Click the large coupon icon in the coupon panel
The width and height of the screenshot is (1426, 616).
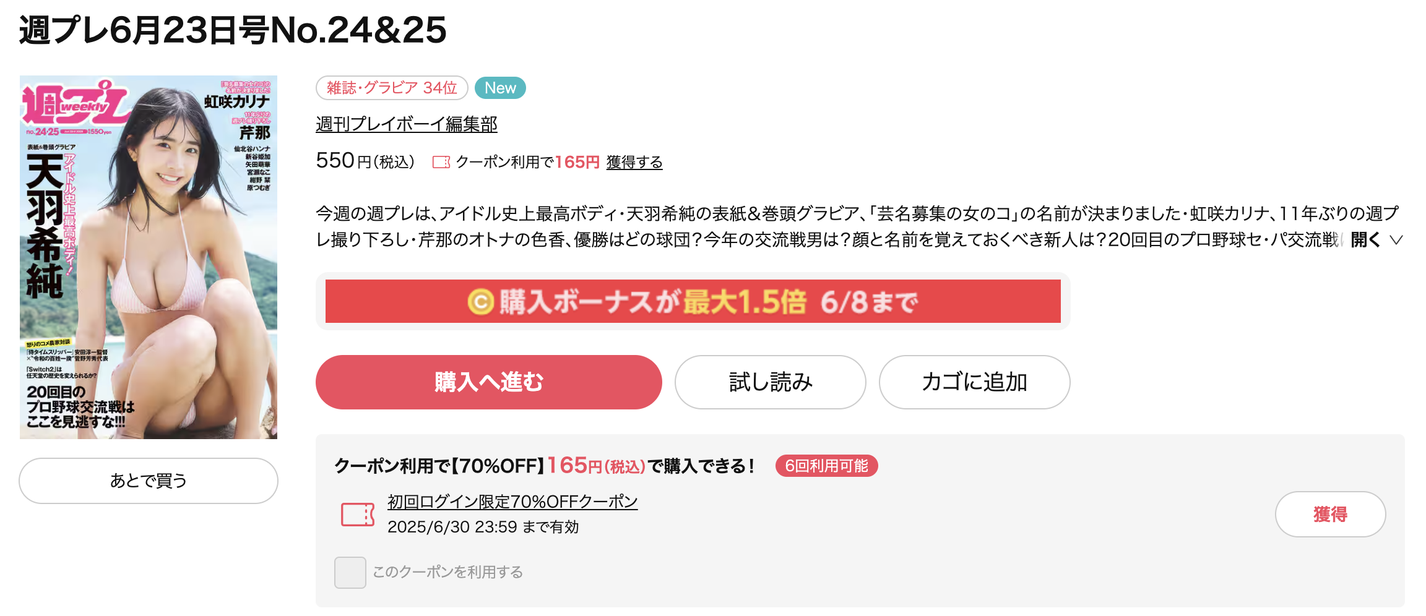pos(358,515)
